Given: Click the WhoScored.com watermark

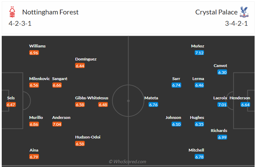Looking at the screenshot, I should click(x=127, y=162).
